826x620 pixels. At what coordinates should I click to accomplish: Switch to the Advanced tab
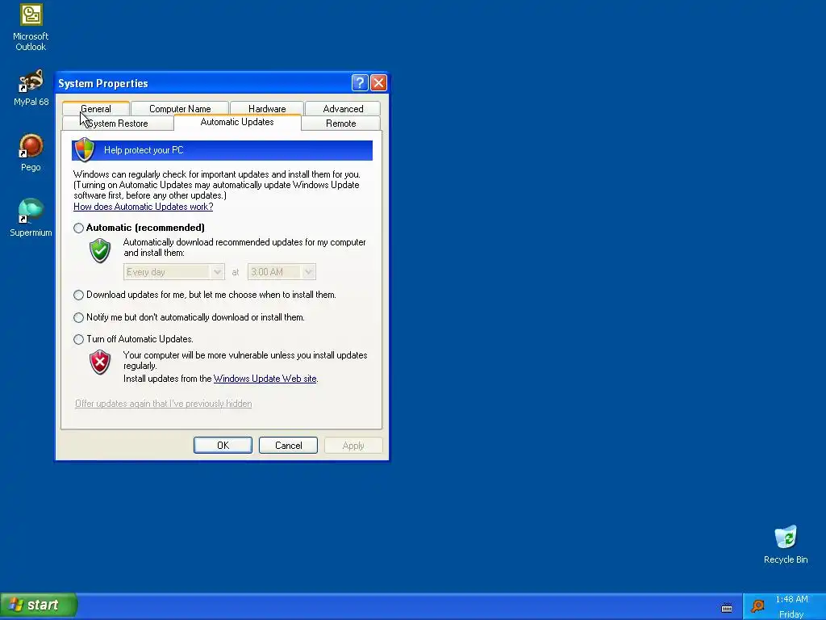[x=343, y=109]
